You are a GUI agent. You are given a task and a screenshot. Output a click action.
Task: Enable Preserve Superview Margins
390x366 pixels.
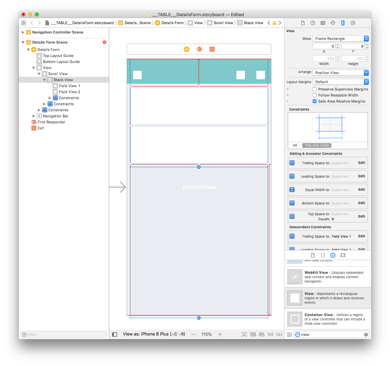pyautogui.click(x=315, y=89)
